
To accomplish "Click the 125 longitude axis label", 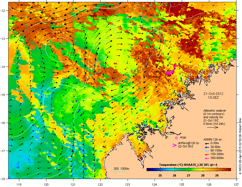I will click(x=182, y=184).
